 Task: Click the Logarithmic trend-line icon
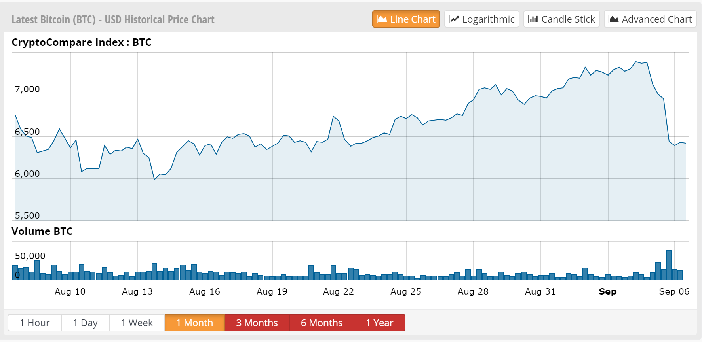[x=454, y=19]
